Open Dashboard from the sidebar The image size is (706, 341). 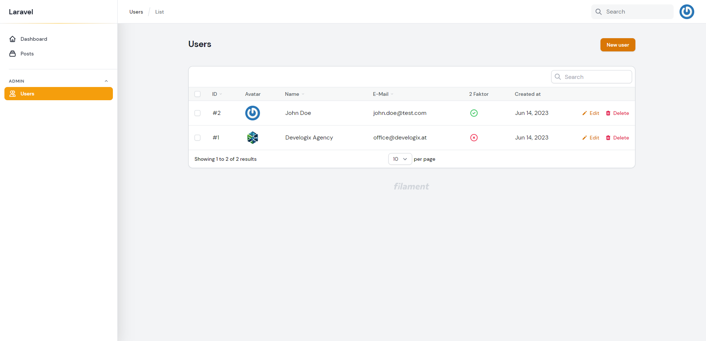[x=59, y=39]
